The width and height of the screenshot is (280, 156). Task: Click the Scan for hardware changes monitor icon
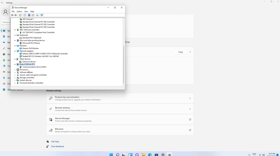42,15
